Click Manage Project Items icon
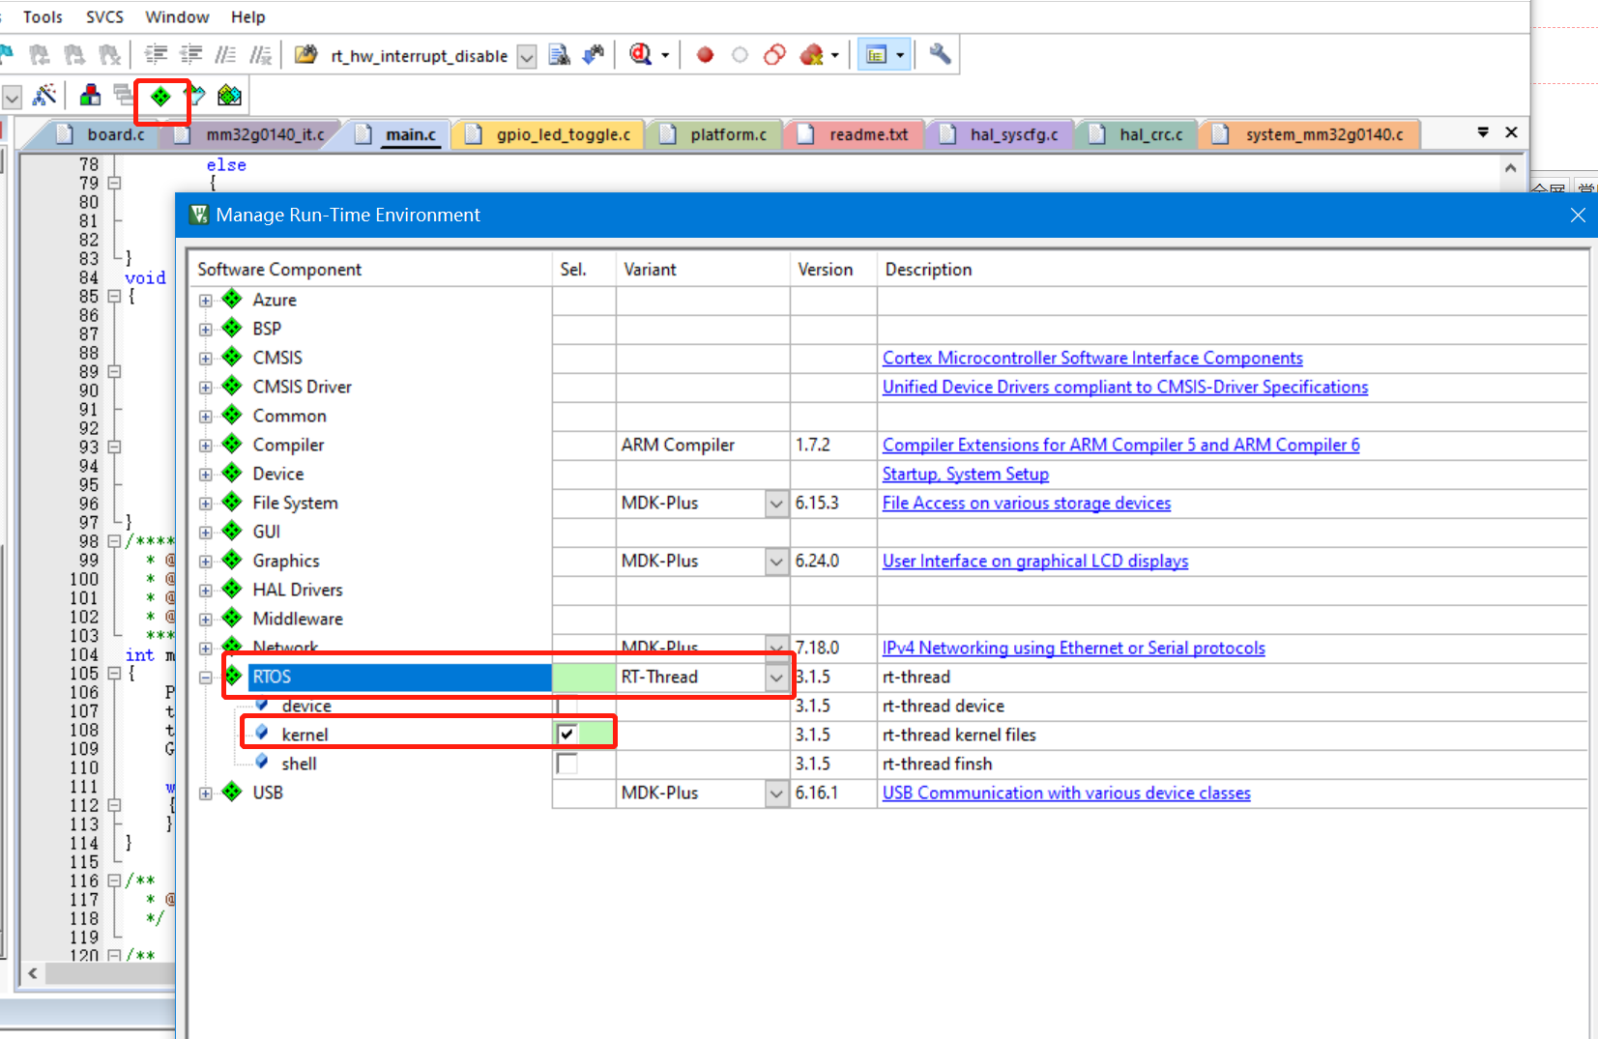This screenshot has height=1039, width=1598. click(x=90, y=96)
